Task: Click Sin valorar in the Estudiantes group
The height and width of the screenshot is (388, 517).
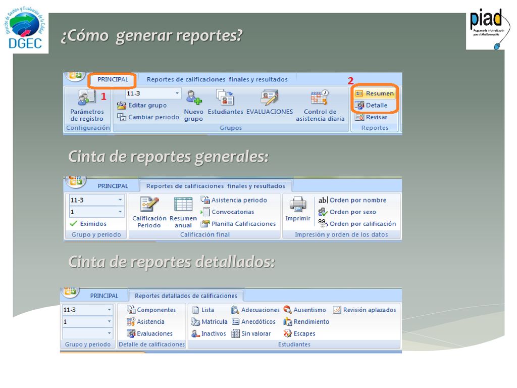Action: point(251,333)
